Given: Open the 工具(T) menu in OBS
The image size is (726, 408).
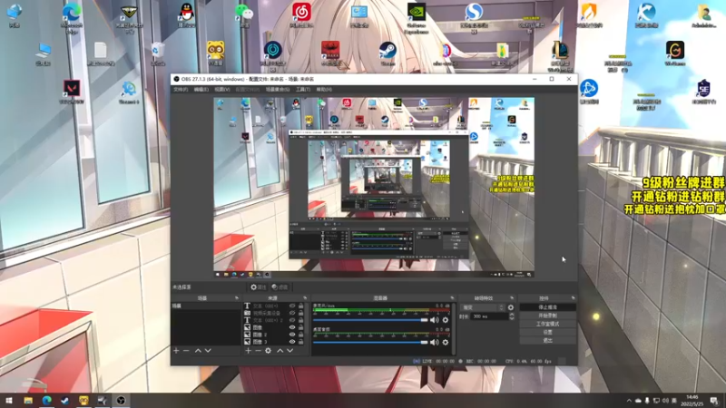Looking at the screenshot, I should 303,89.
